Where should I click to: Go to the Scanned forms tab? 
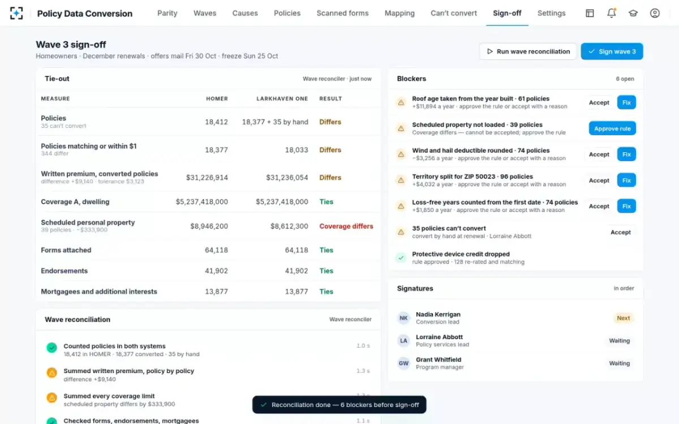click(342, 13)
